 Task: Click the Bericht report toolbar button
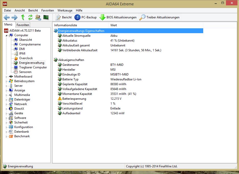pos(63,17)
